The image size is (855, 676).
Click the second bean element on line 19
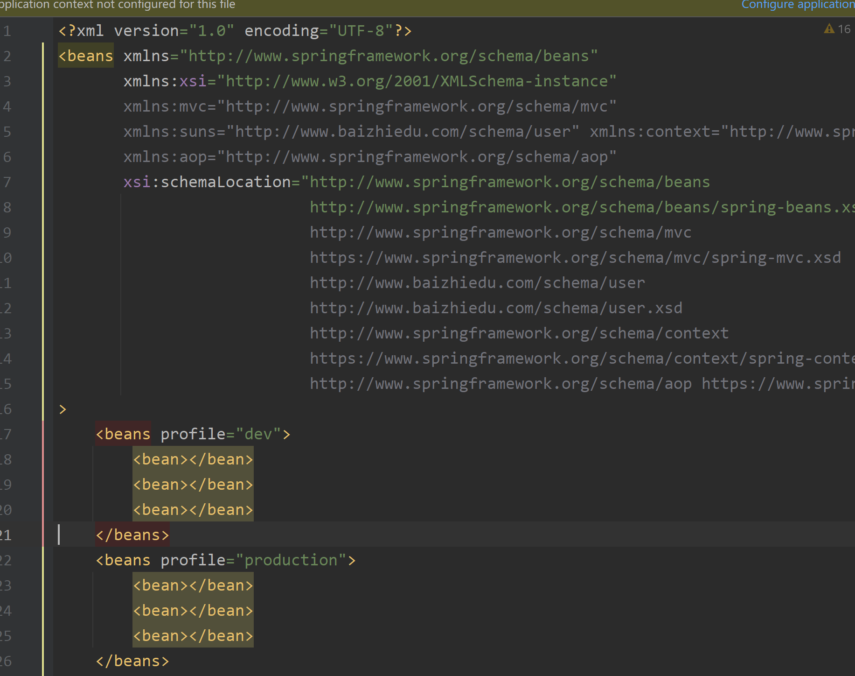(193, 485)
